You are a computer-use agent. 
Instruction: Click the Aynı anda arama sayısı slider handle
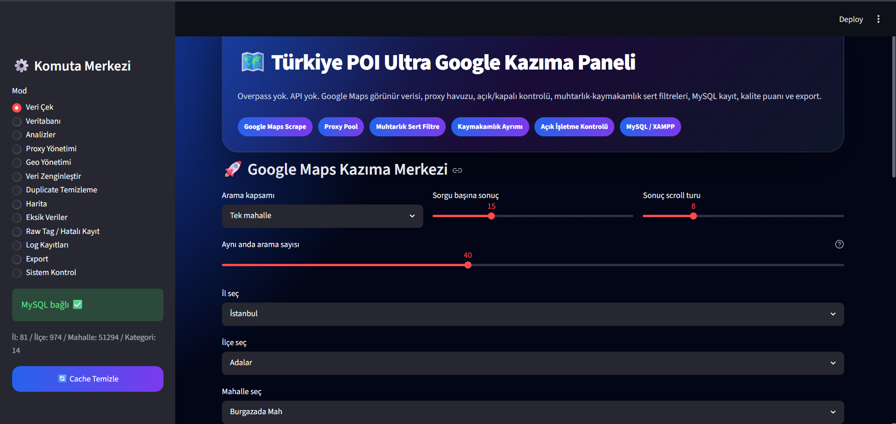coord(468,265)
